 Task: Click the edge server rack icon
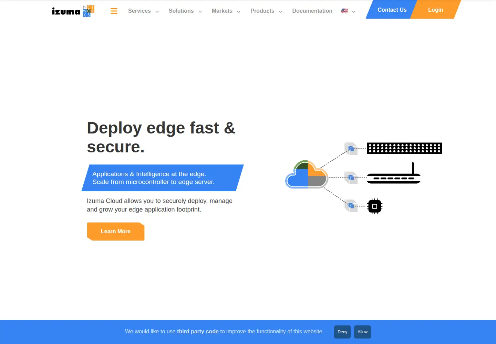point(404,148)
